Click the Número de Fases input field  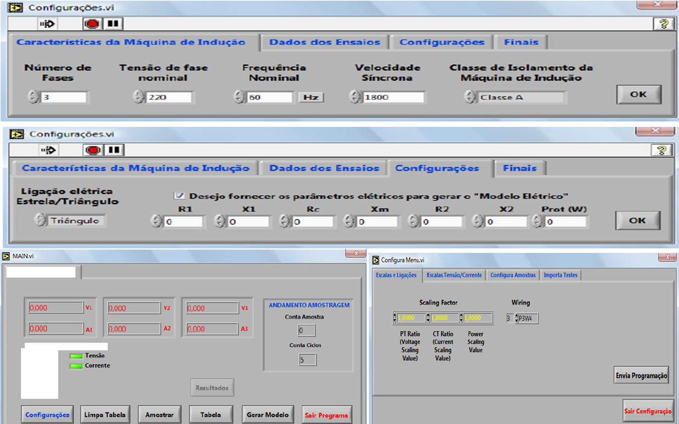tap(63, 97)
